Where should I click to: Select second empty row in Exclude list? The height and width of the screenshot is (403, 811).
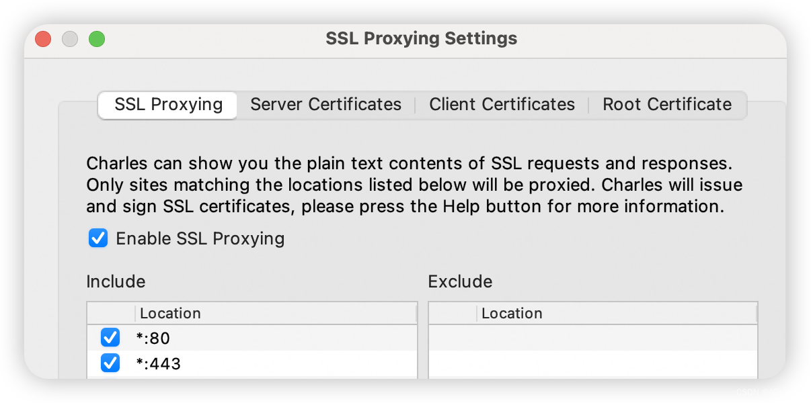click(x=593, y=363)
